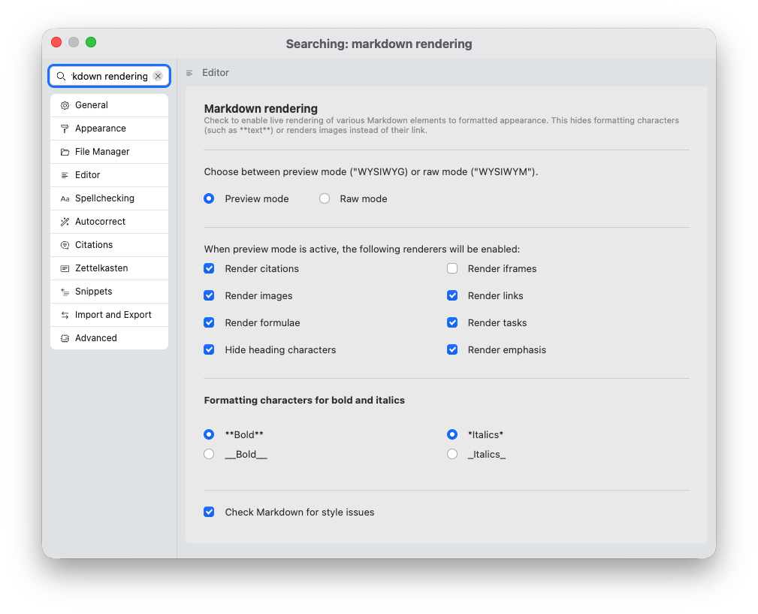Uncheck Check Markdown for style issues
Viewport: 758px width, 614px height.
pyautogui.click(x=209, y=512)
